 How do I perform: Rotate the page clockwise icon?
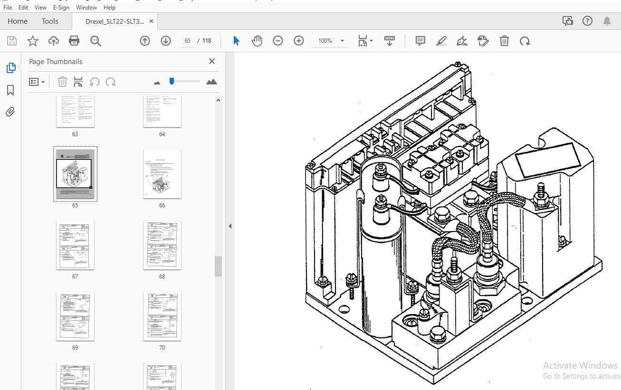point(525,41)
